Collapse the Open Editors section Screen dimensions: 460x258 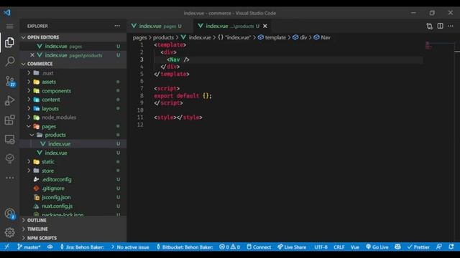point(43,37)
